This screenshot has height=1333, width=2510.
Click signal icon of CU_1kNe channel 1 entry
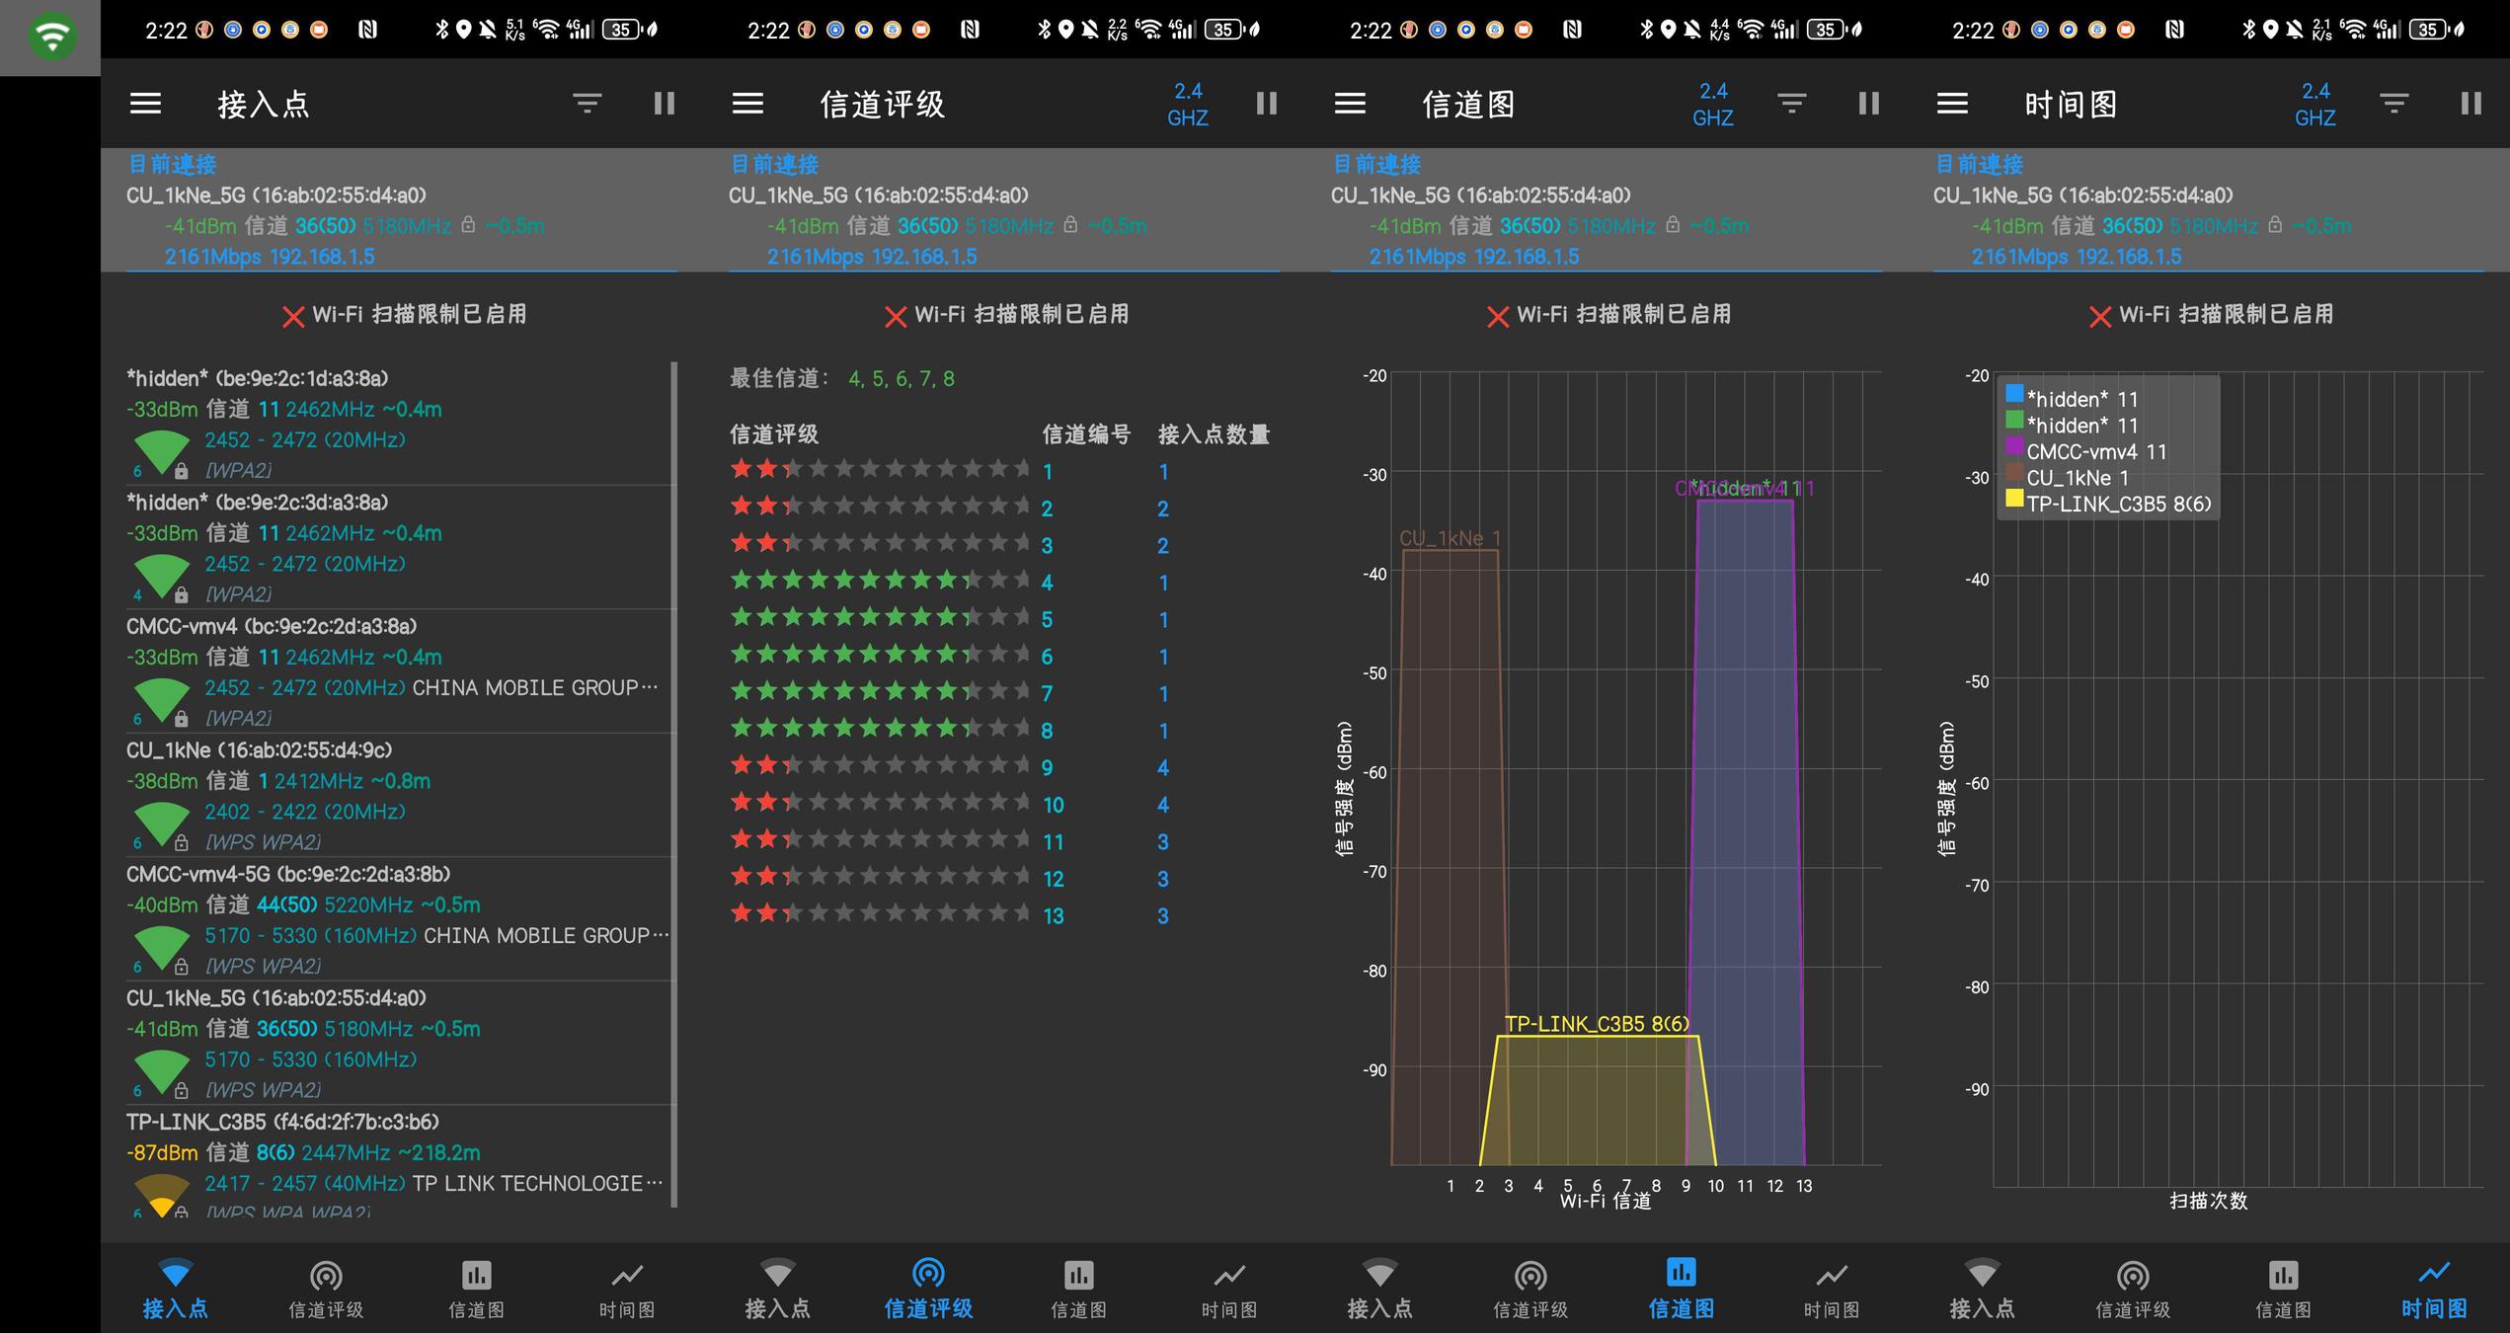pyautogui.click(x=162, y=823)
